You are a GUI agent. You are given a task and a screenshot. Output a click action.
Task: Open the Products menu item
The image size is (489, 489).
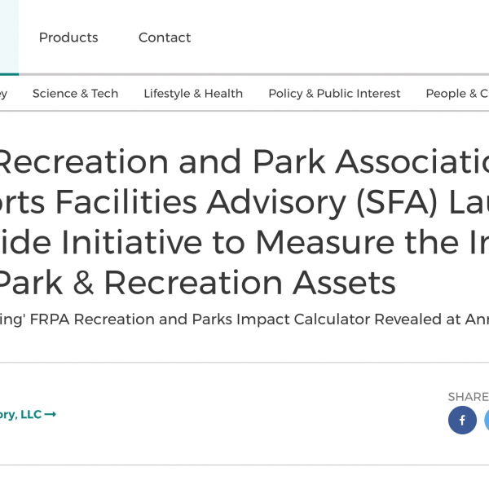[68, 37]
